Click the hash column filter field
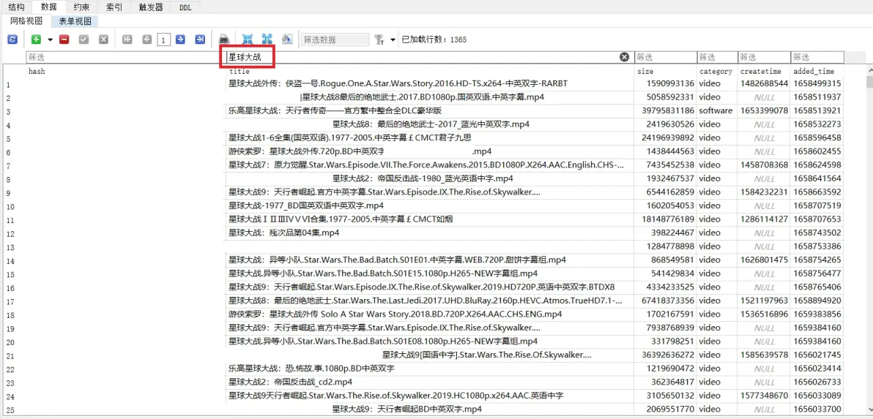 tap(123, 57)
